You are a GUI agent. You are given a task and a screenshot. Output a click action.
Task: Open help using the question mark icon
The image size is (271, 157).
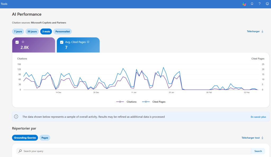(259, 4)
